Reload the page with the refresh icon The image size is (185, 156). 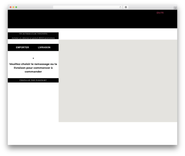tap(120, 7)
